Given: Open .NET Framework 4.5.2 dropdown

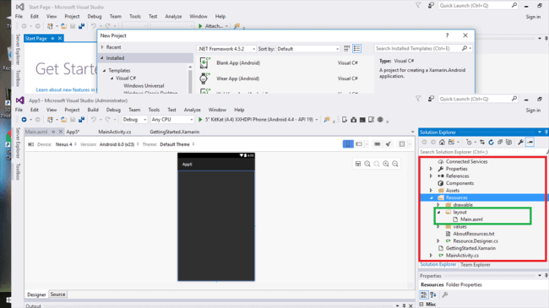Looking at the screenshot, I should pos(226,49).
